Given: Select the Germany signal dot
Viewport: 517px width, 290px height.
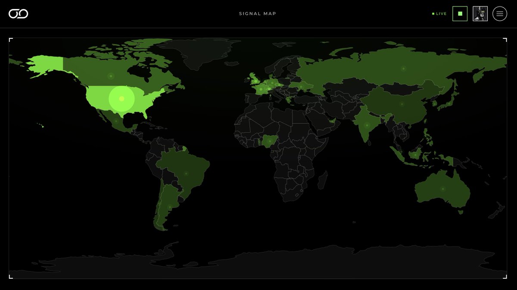Looking at the screenshot, I should click(271, 83).
